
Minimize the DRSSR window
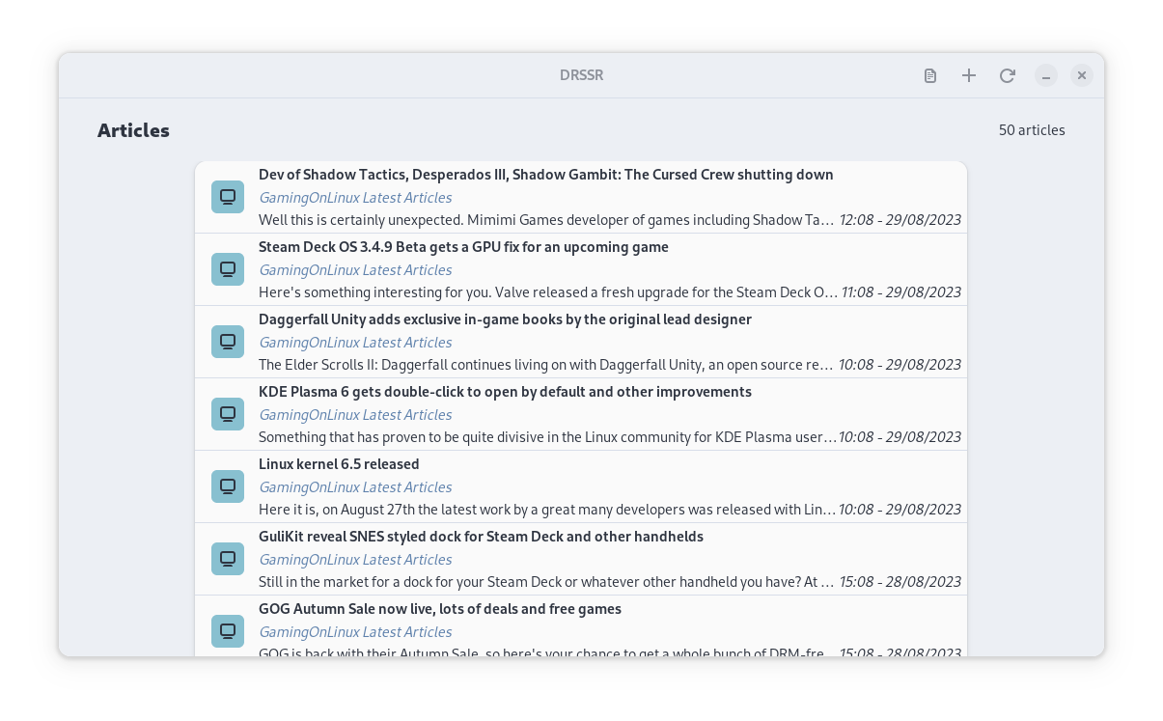click(1046, 75)
